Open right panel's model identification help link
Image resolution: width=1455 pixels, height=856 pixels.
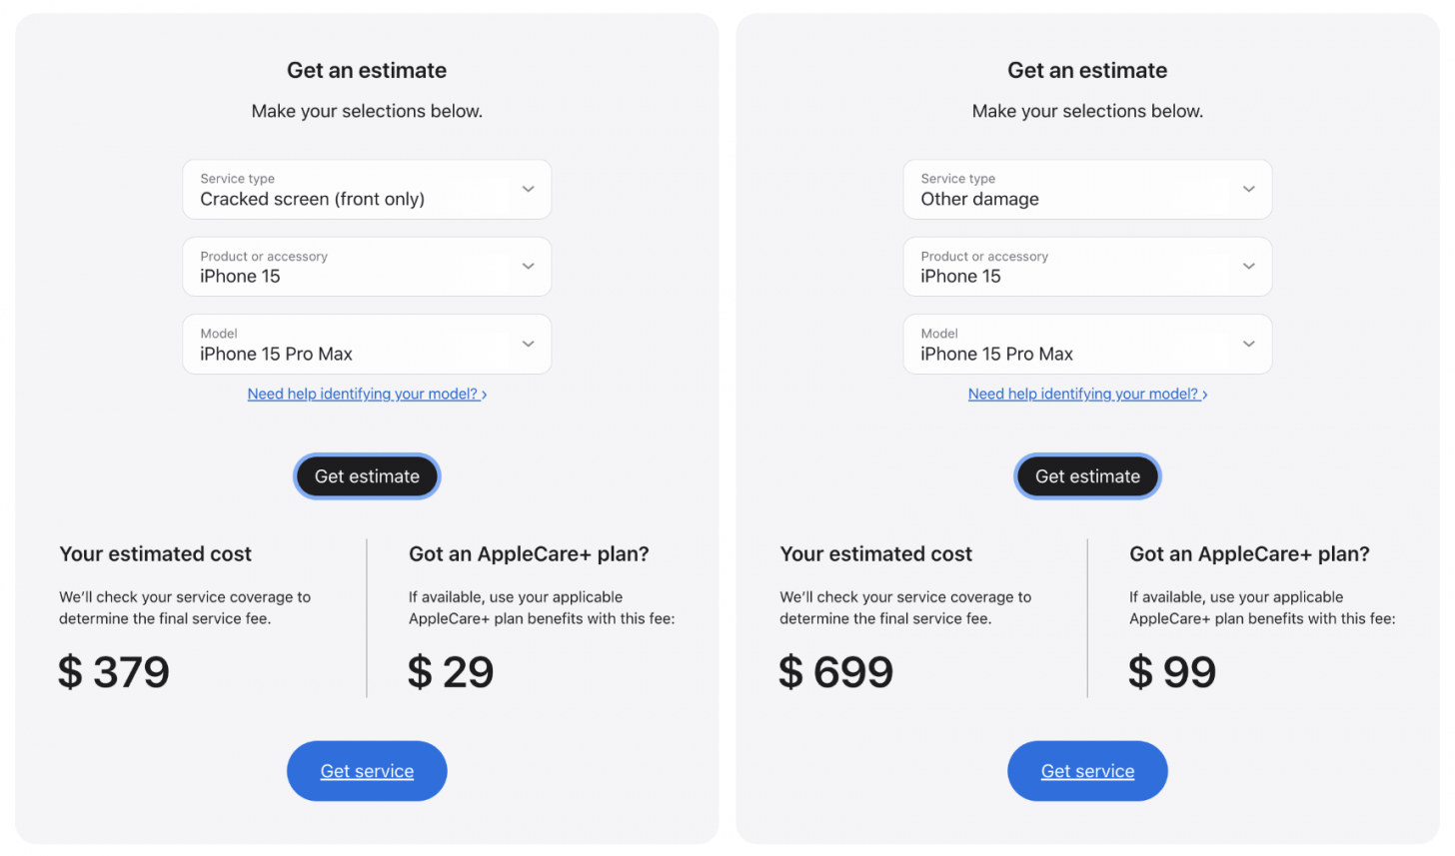[x=1080, y=394]
